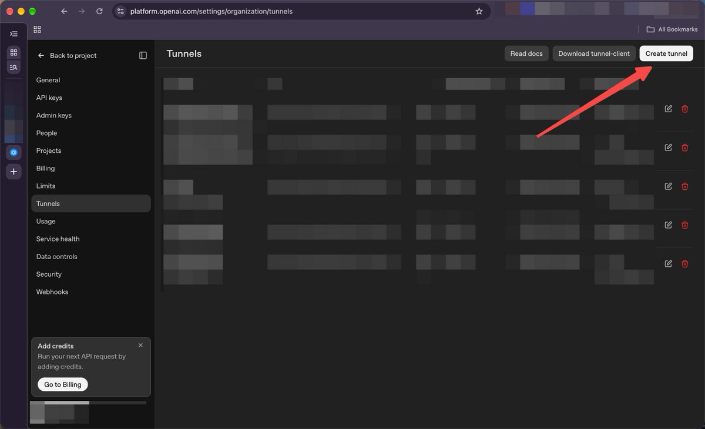
Task: Click the browser back arrow
Action: point(64,11)
